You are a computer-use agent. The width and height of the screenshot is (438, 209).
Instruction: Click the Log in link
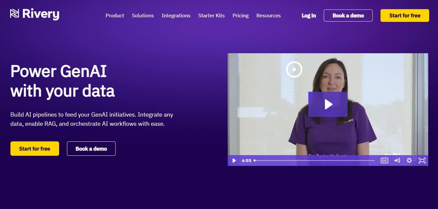309,15
